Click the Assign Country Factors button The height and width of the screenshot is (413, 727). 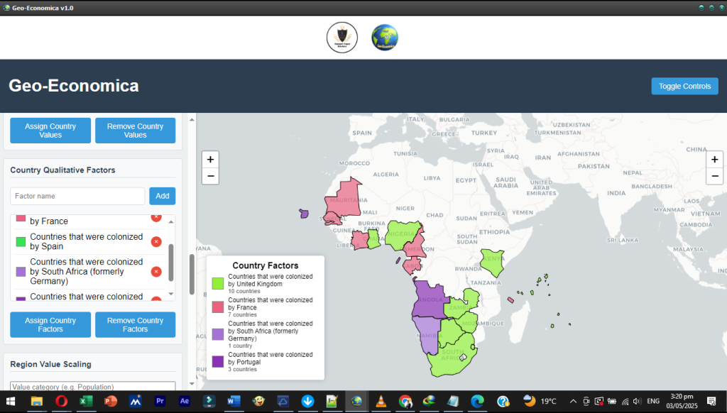[x=50, y=325]
